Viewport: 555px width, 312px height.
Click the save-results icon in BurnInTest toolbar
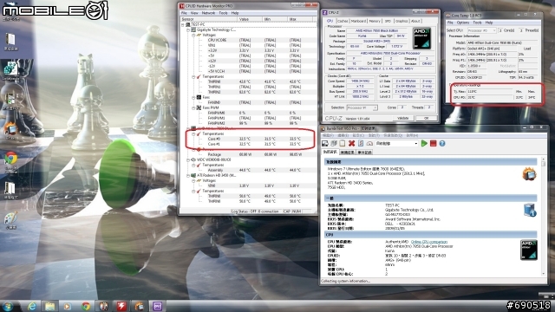[325, 143]
